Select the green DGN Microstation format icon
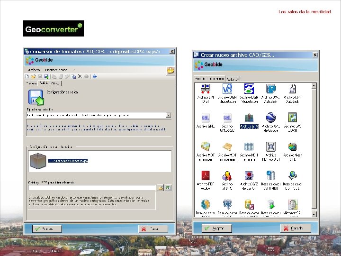 [x=249, y=89]
